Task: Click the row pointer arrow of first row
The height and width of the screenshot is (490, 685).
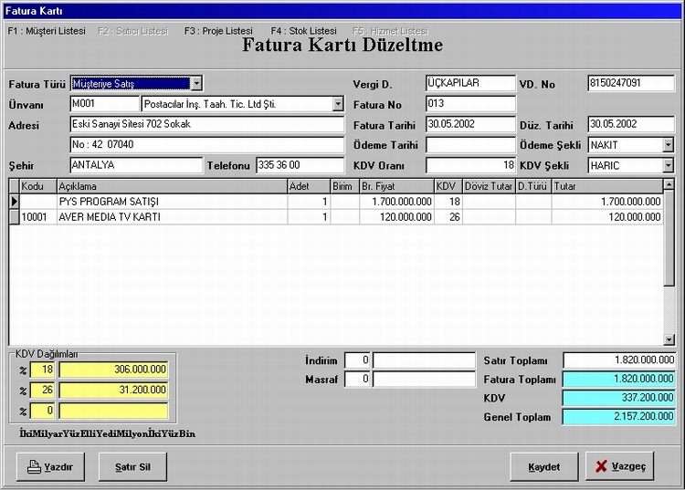Action: (14, 201)
